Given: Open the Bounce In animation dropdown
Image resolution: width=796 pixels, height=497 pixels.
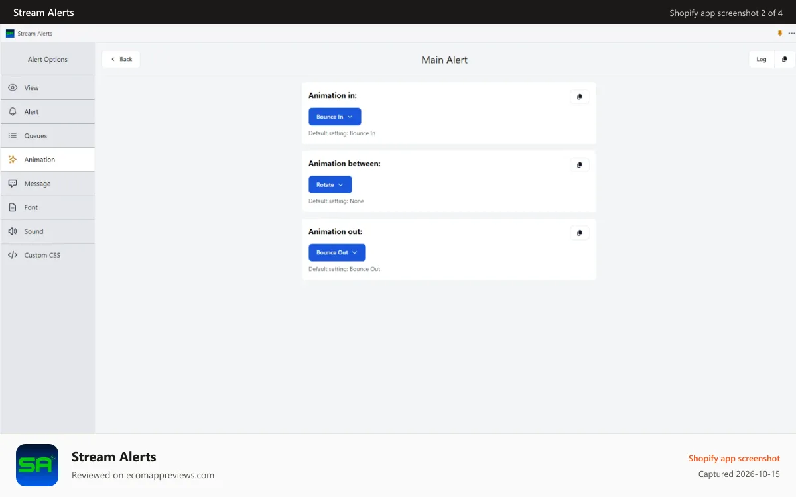Looking at the screenshot, I should pos(335,117).
